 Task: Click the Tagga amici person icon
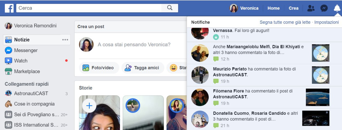(x=128, y=68)
